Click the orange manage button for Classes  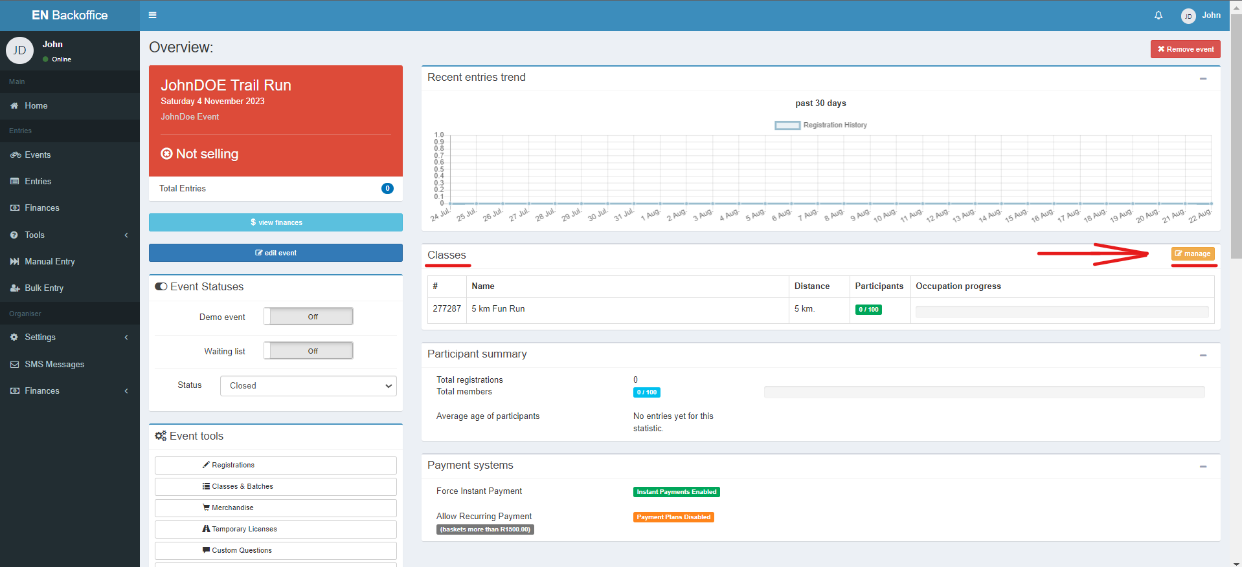coord(1193,253)
